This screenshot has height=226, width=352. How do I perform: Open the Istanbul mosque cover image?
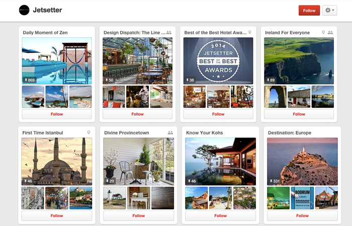(57, 161)
